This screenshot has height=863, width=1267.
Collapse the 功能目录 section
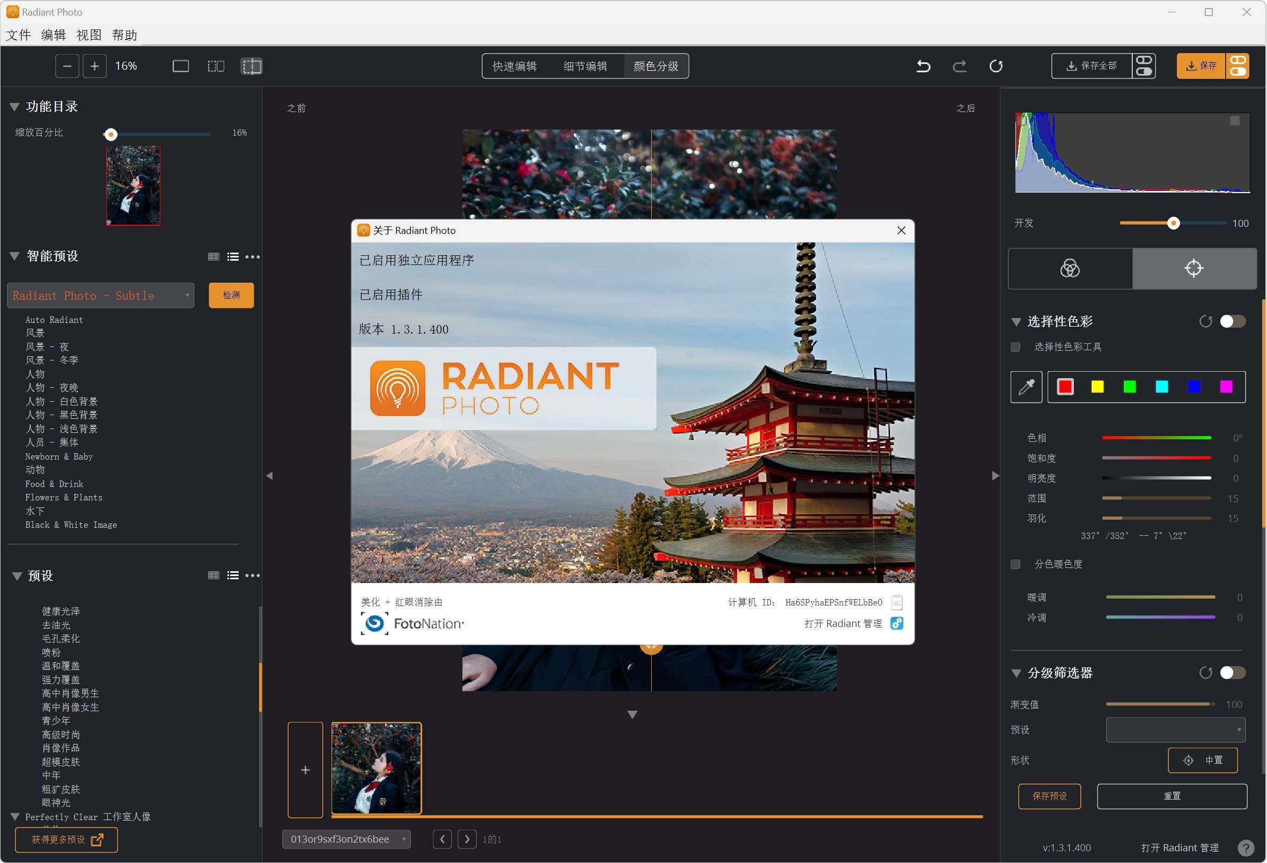click(14, 107)
